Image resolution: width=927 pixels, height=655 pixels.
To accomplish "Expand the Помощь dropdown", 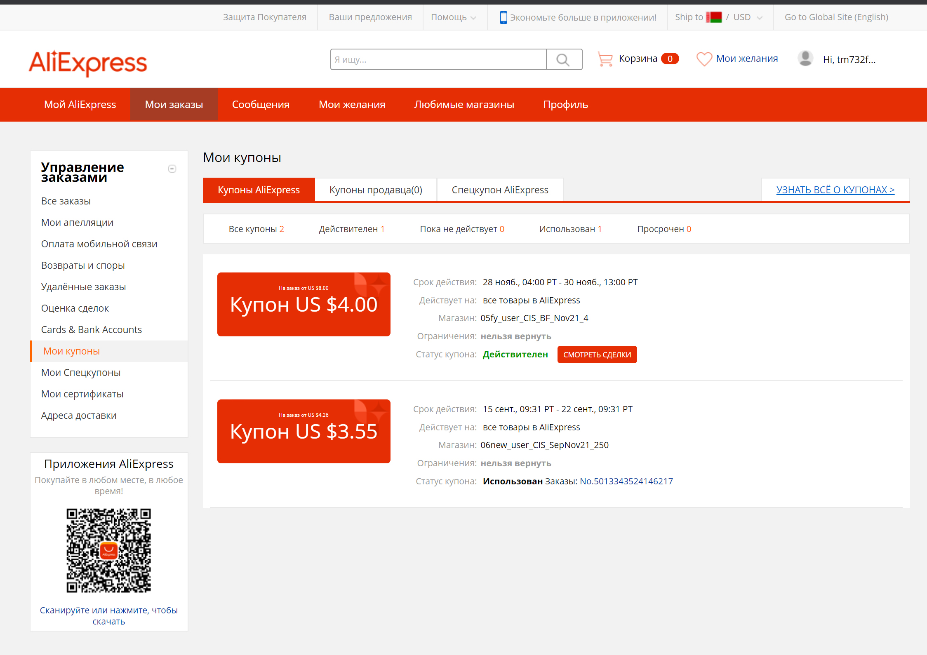I will [x=454, y=17].
